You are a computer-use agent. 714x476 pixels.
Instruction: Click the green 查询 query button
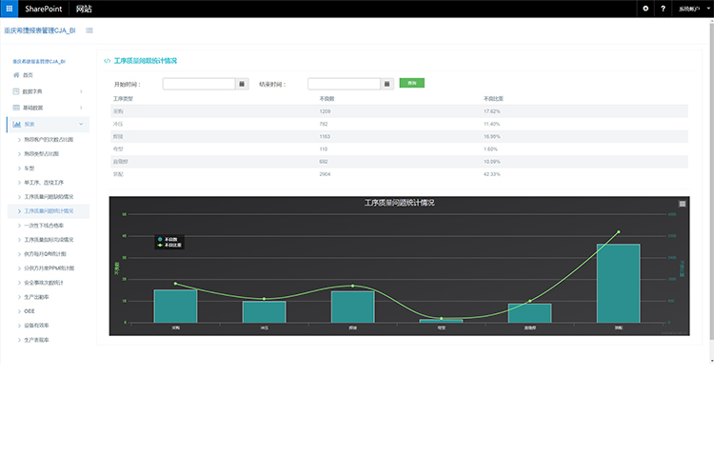coord(411,84)
